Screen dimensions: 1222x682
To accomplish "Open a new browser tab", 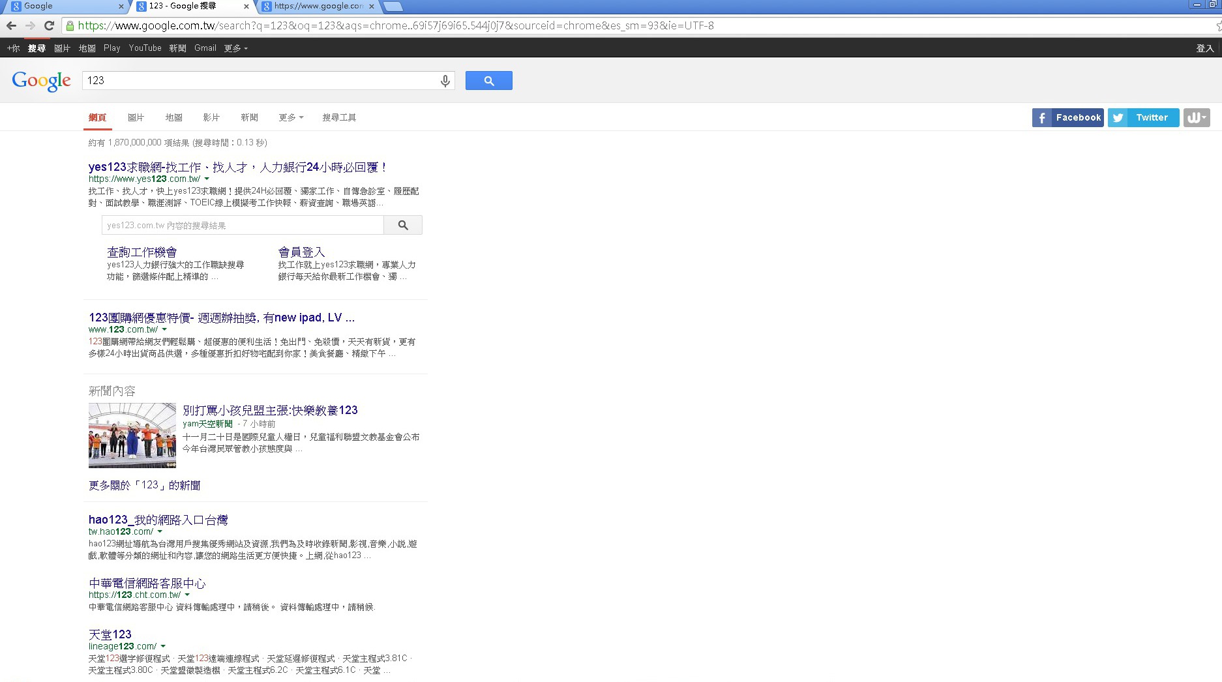I will tap(393, 7).
